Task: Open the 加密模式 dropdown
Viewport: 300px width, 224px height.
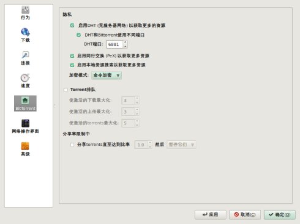Action: pyautogui.click(x=107, y=75)
